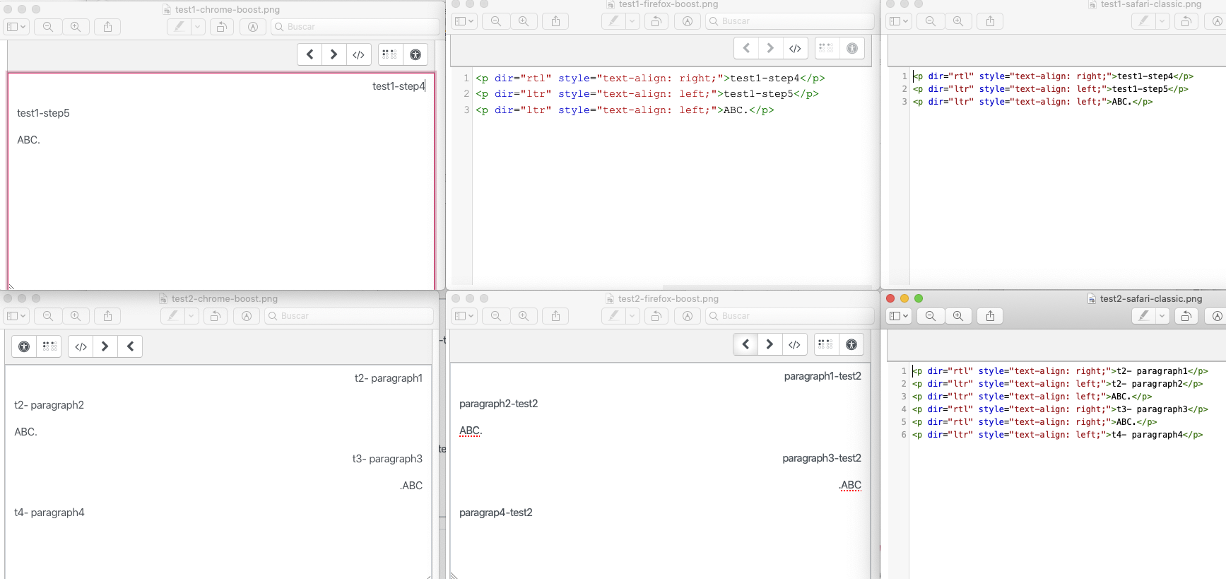Toggle markup pen in test2-firefox-boost.png toolbar

tap(613, 316)
